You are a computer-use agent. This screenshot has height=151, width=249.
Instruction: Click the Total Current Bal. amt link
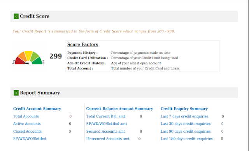106,116
